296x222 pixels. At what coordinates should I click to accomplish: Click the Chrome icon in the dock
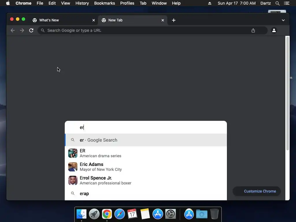(107, 214)
